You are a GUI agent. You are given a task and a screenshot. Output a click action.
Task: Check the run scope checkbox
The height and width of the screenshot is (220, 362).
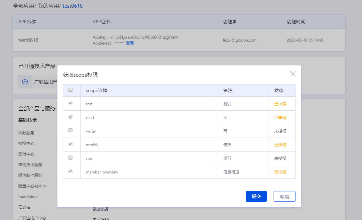coord(70,158)
